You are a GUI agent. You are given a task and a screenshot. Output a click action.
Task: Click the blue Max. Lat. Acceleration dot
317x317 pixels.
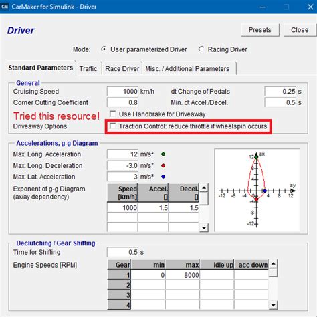pos(163,177)
